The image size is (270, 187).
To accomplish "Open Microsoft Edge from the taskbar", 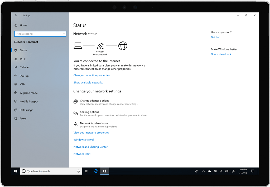I will coord(96,171).
